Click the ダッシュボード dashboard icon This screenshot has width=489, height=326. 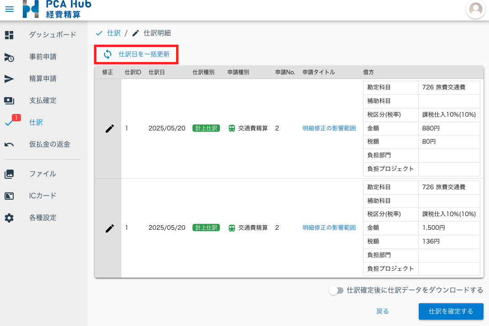[x=9, y=35]
